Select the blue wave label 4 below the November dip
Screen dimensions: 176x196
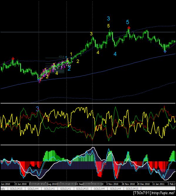115,54
